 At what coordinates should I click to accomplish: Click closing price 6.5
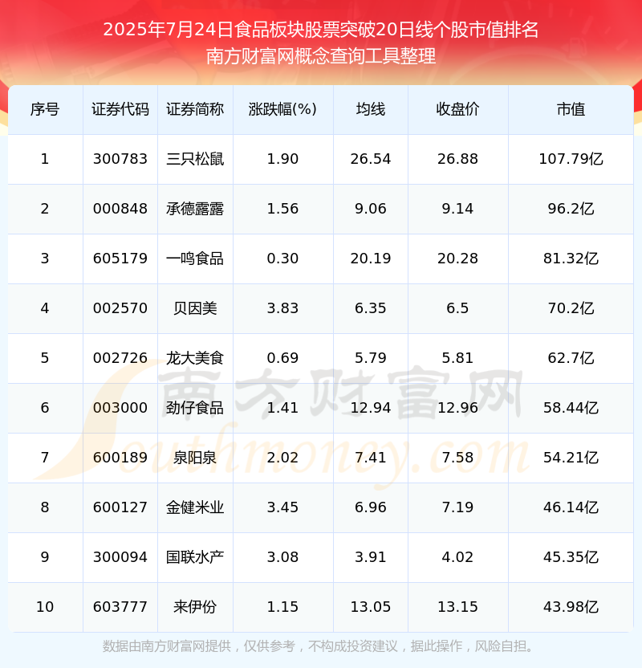(x=457, y=308)
